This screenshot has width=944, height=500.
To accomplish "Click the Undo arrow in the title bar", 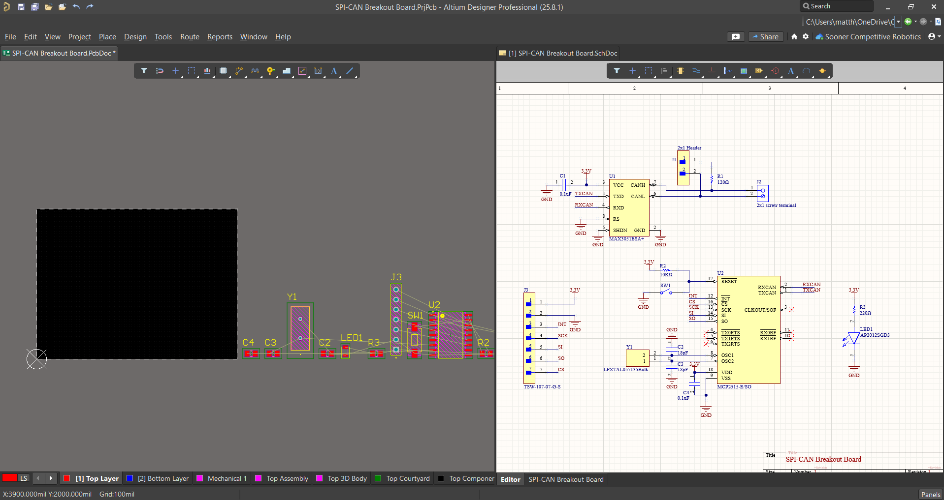I will click(x=76, y=7).
